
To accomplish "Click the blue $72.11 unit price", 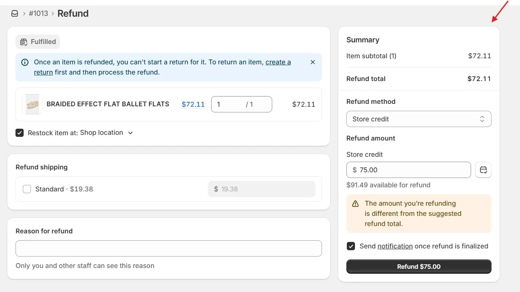I will point(193,104).
